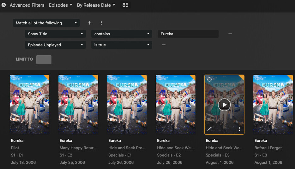The image size is (295, 169).
Task: Add a new filter rule with plus icon
Action: (89, 23)
